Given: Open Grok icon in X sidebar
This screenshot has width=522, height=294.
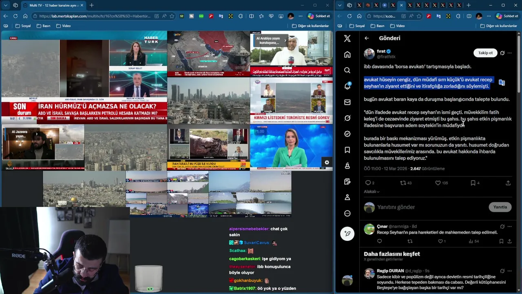Looking at the screenshot, I should point(347,118).
